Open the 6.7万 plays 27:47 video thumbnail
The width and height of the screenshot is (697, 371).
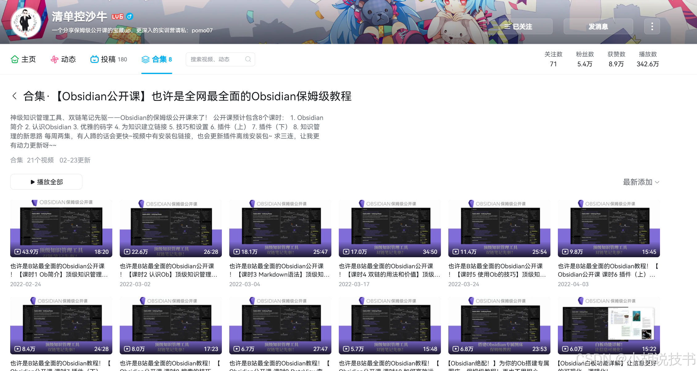coord(280,325)
